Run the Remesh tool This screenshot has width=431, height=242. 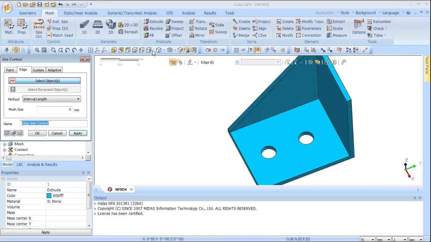[128, 32]
